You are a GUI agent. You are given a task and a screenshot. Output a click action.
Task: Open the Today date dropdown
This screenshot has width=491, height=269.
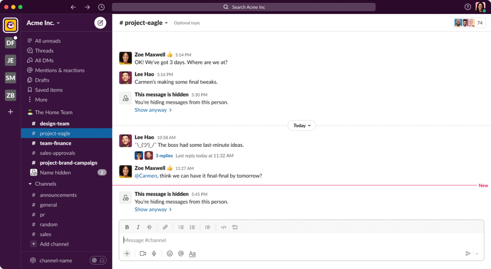tap(302, 125)
